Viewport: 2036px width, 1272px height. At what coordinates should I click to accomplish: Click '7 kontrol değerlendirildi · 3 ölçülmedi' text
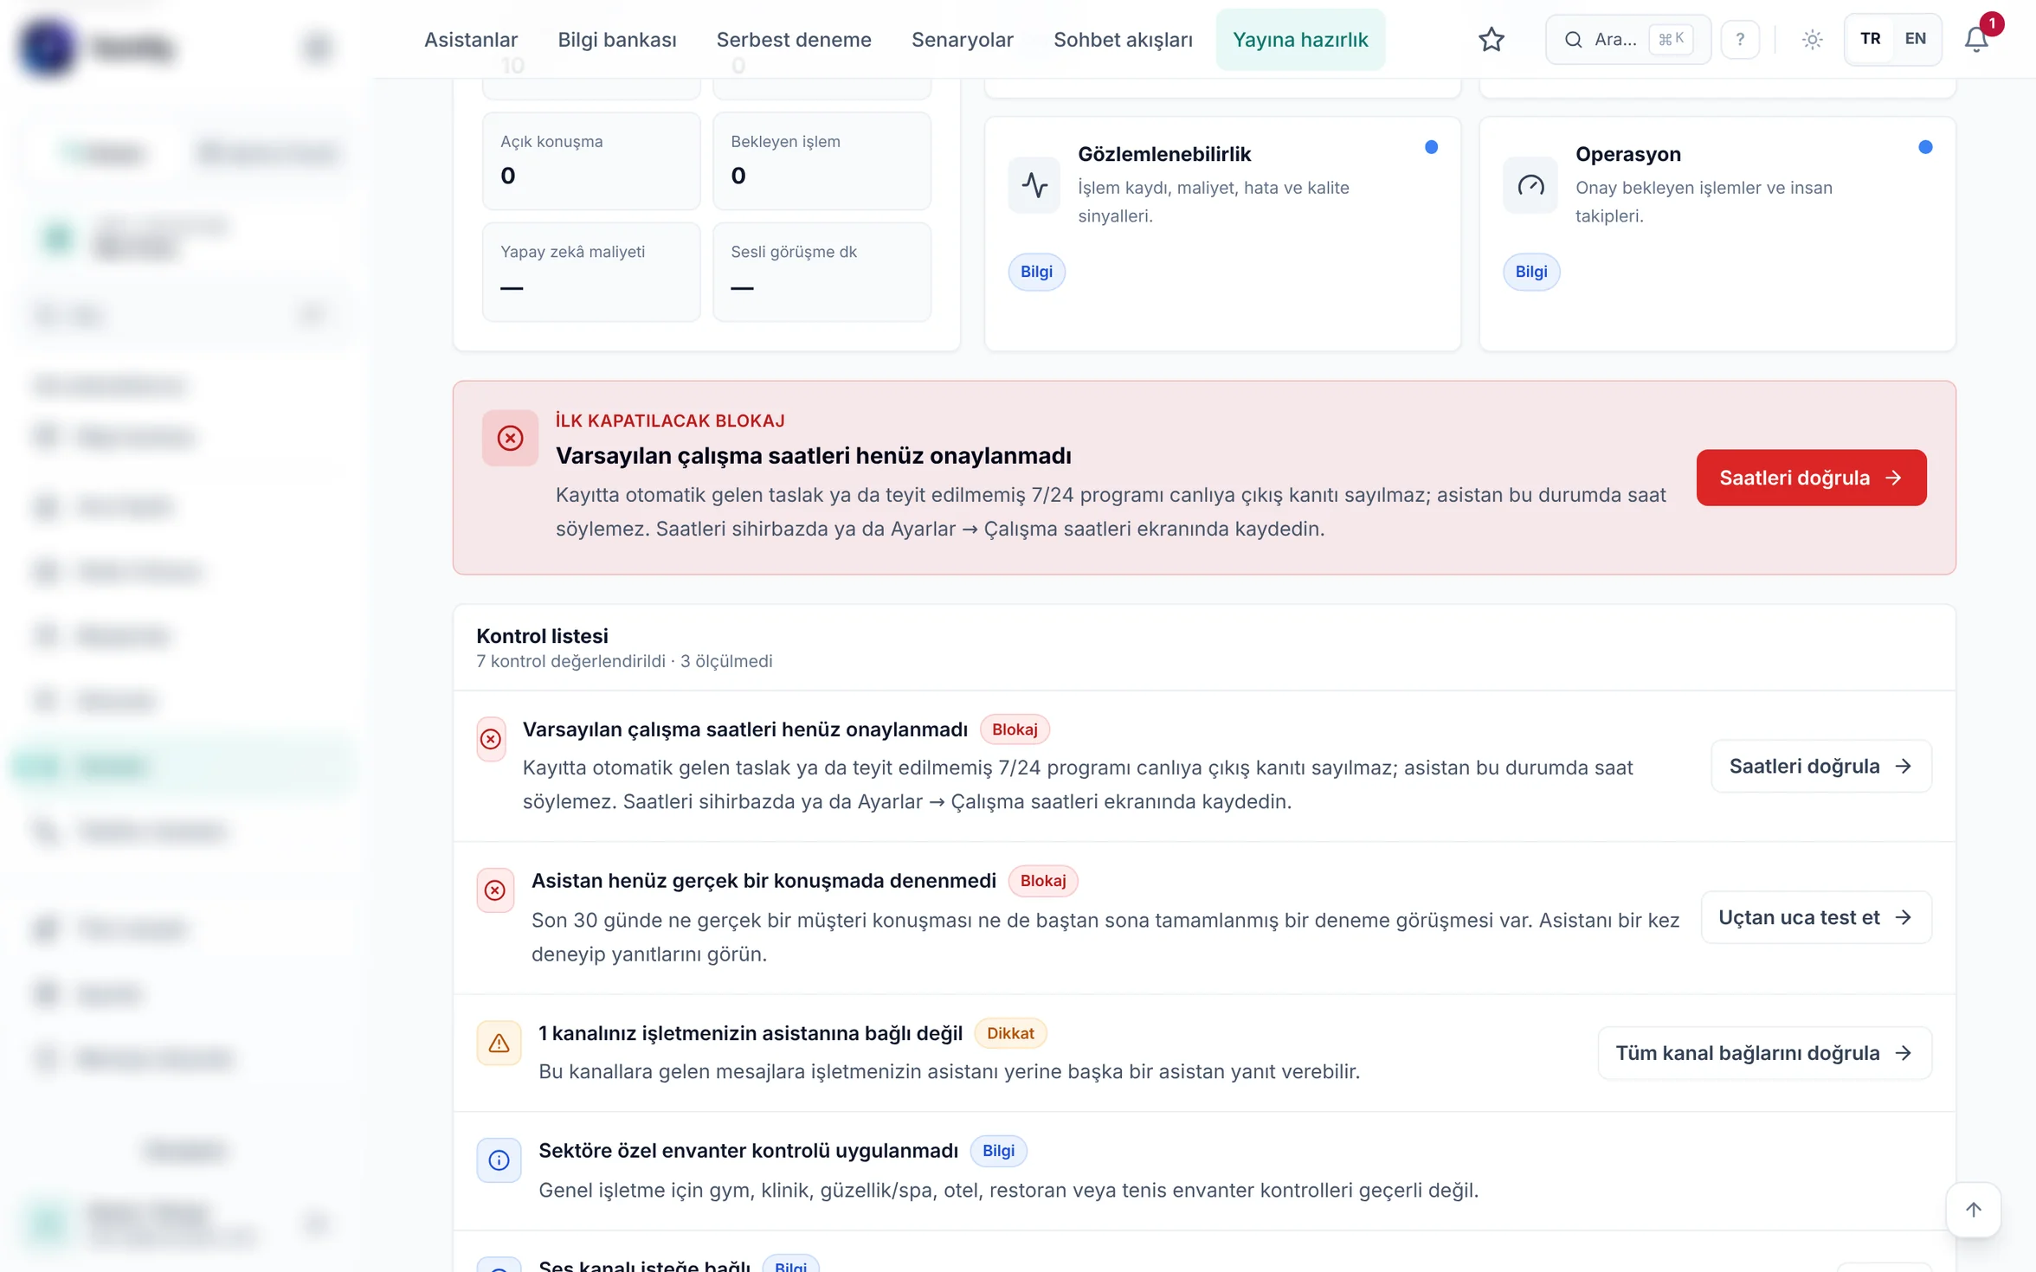click(624, 661)
